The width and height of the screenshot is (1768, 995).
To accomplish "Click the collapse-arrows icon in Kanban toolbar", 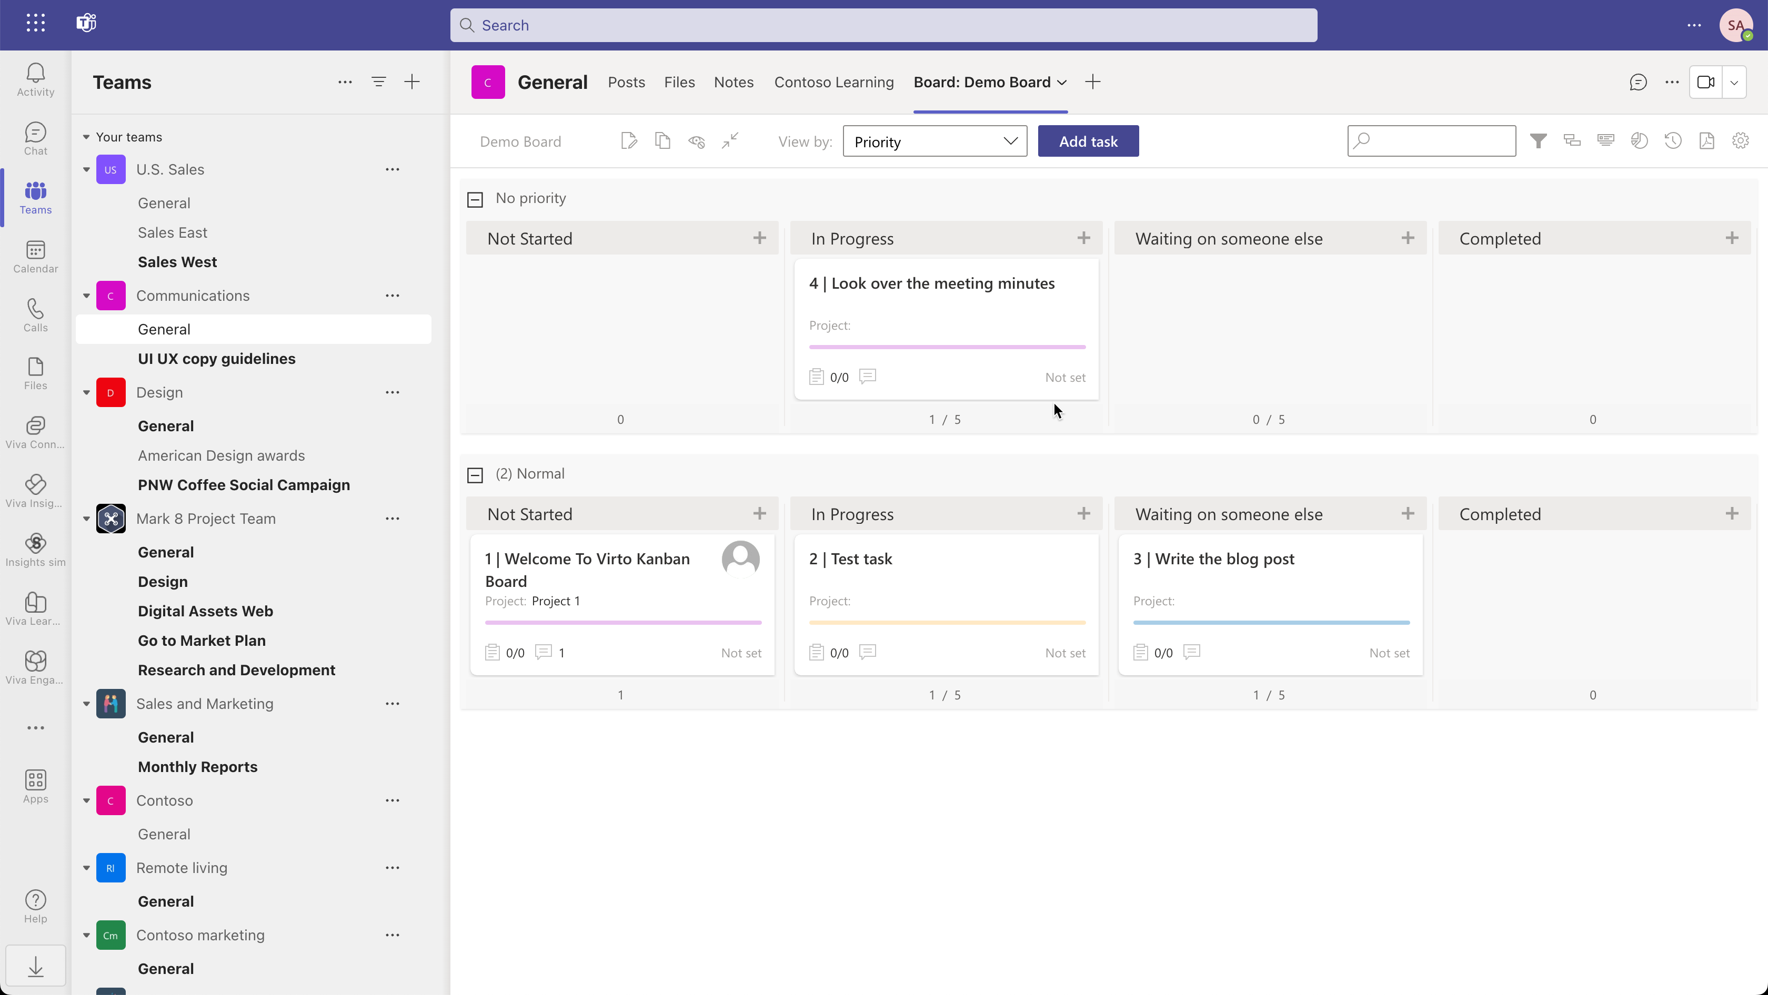I will pyautogui.click(x=730, y=141).
